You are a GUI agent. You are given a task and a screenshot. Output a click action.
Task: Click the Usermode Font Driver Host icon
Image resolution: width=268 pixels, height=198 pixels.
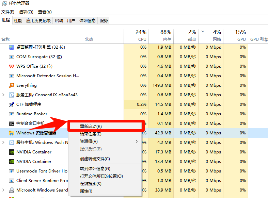[x=12, y=171]
